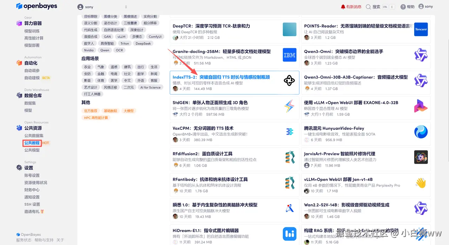The height and width of the screenshot is (245, 449).
Task: Open 高性能计算 in sidebar
Action: (34, 38)
